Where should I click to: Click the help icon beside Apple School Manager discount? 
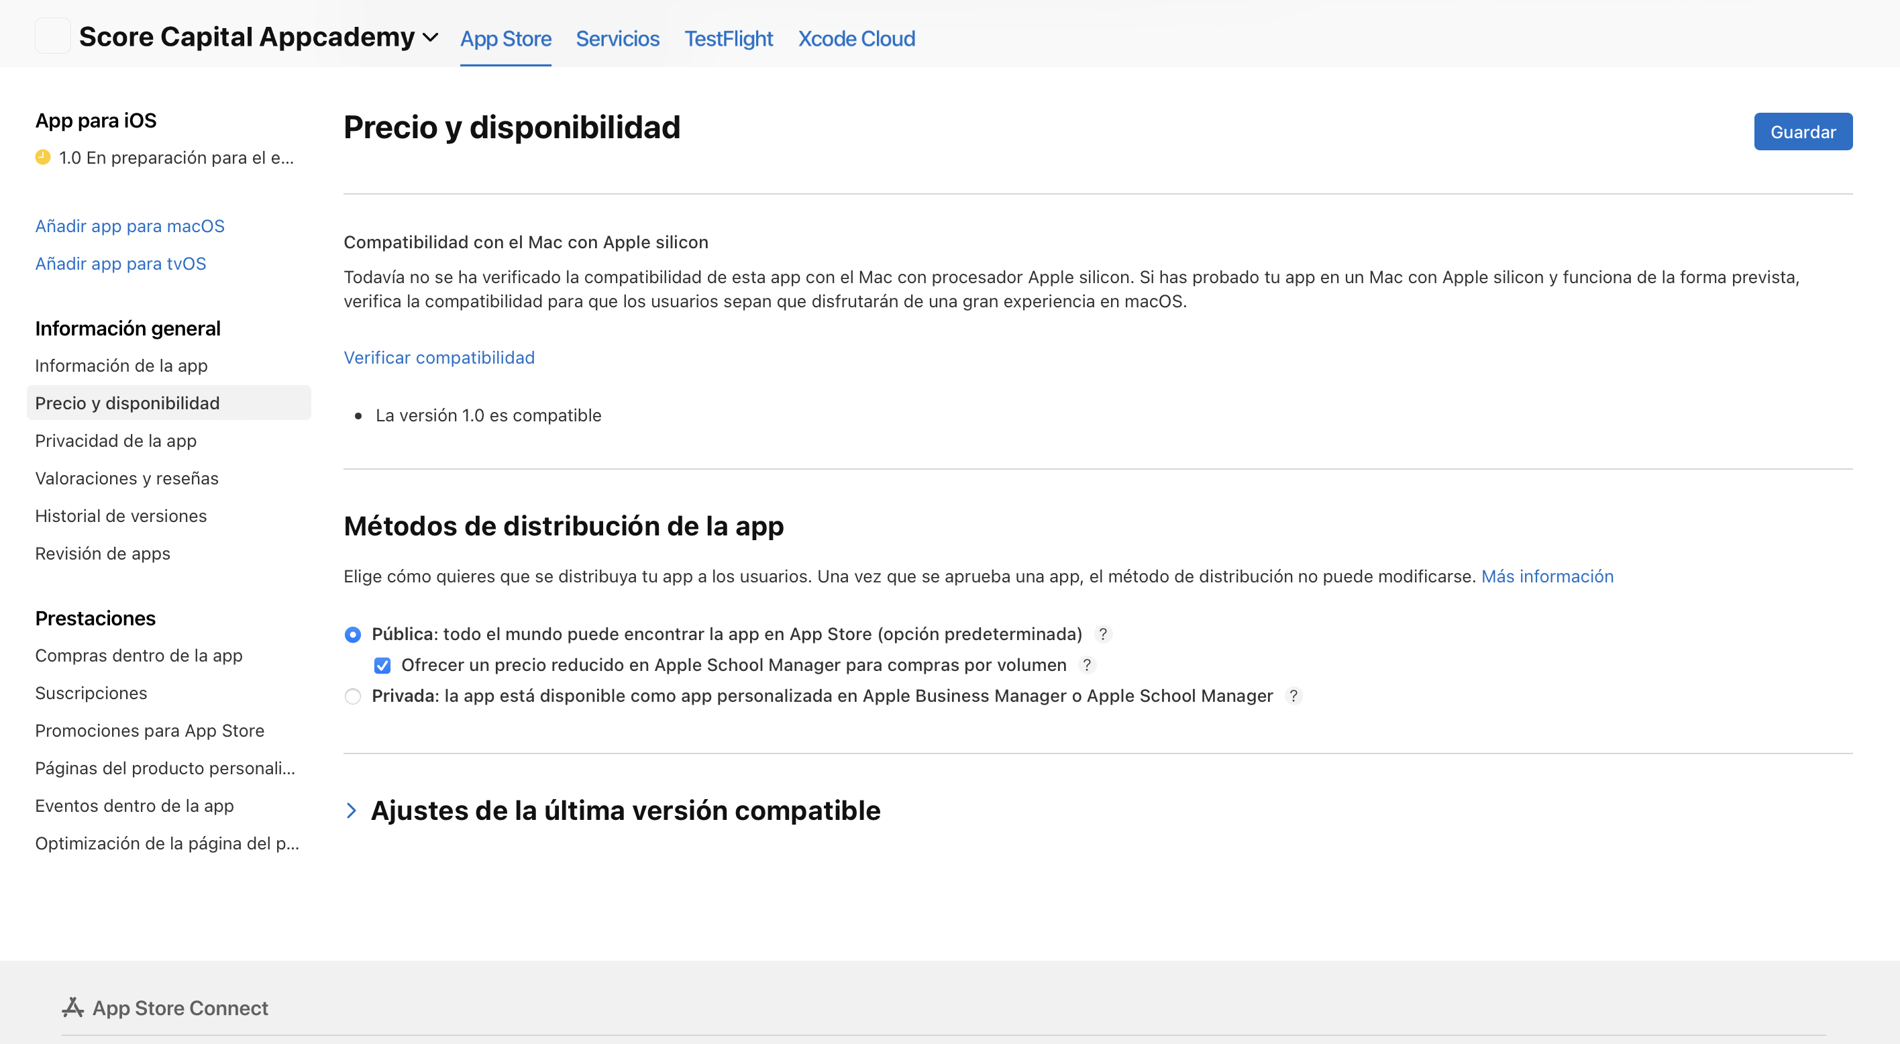(x=1086, y=665)
